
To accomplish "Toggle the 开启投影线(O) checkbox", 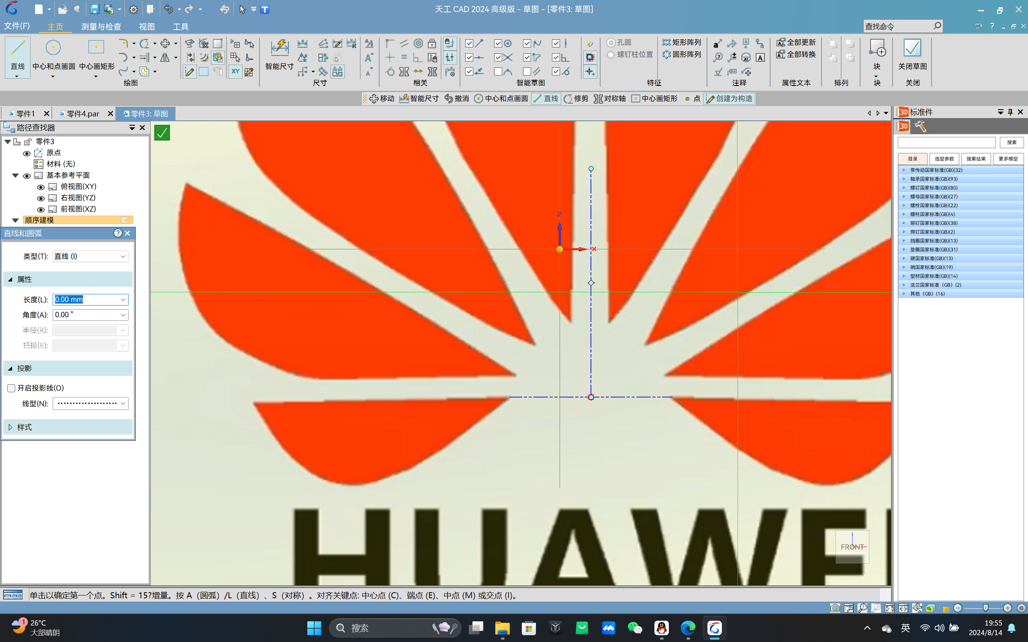I will 12,388.
